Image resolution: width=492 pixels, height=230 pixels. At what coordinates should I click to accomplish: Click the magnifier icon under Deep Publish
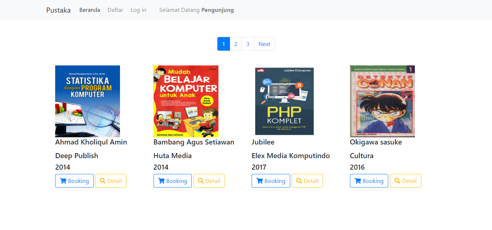click(x=103, y=181)
